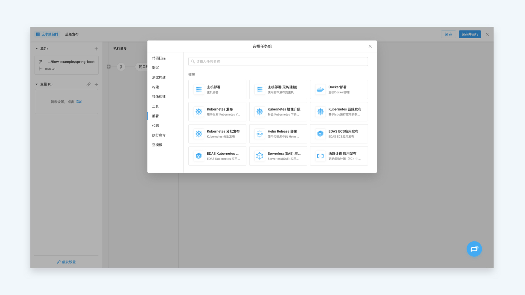The height and width of the screenshot is (295, 525).
Task: Close the 选择任务组 dialog
Action: (370, 46)
